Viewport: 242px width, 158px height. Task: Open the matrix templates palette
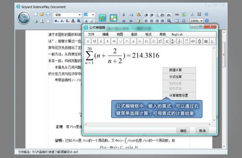point(206,41)
